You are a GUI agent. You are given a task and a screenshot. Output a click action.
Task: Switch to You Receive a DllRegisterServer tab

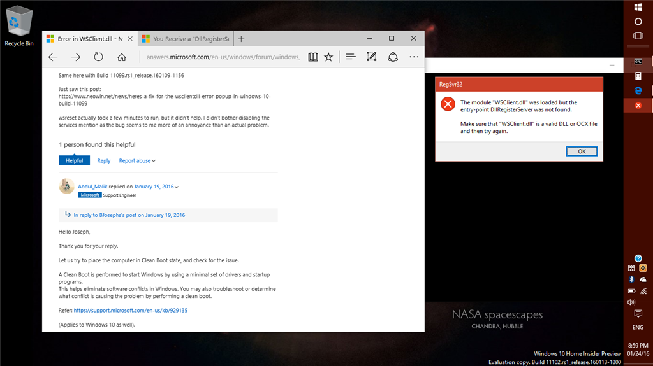point(186,39)
